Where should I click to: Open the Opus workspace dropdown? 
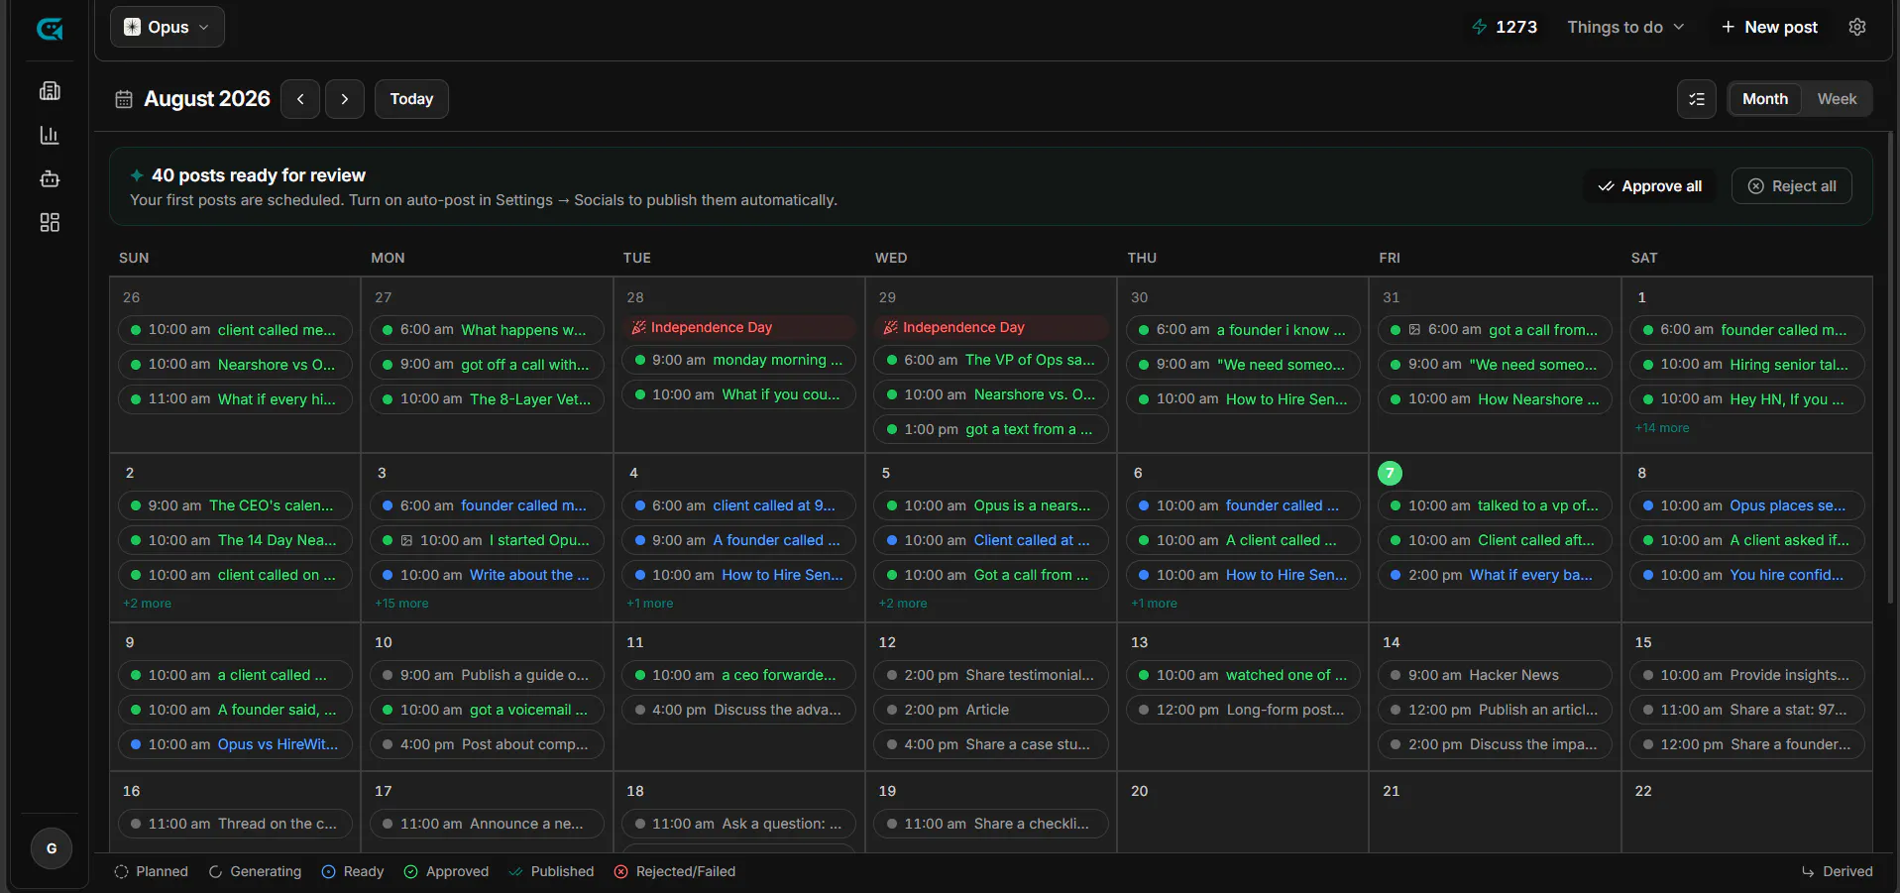tap(168, 27)
